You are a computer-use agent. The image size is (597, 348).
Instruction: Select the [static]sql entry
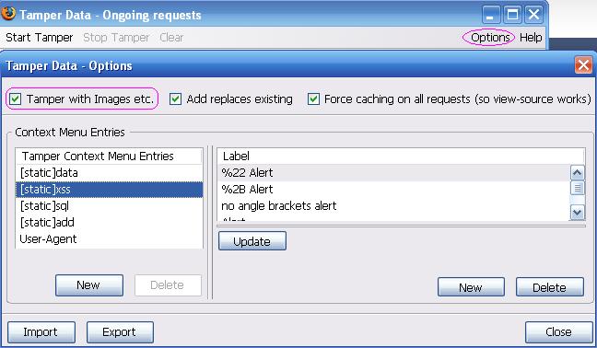[x=109, y=205]
